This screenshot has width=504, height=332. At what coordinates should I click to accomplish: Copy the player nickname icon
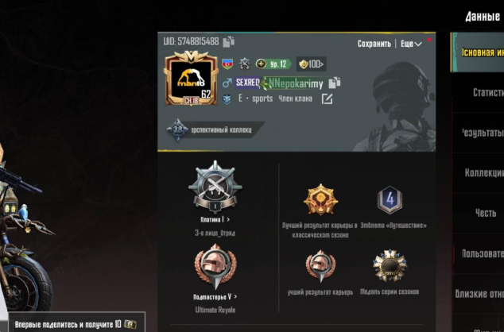(335, 83)
